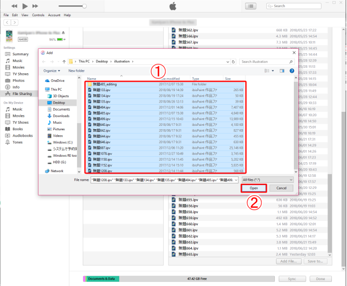Open the All files type filter dropdown
Screen dimensions: 347x286
click(267, 180)
